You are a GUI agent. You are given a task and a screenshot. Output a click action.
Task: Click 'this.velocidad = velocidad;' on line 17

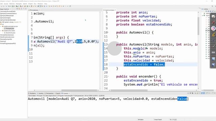(149, 61)
